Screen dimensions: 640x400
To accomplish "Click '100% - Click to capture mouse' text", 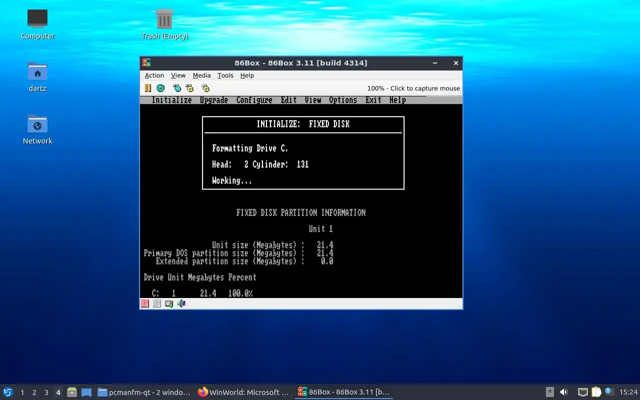I will pos(413,88).
